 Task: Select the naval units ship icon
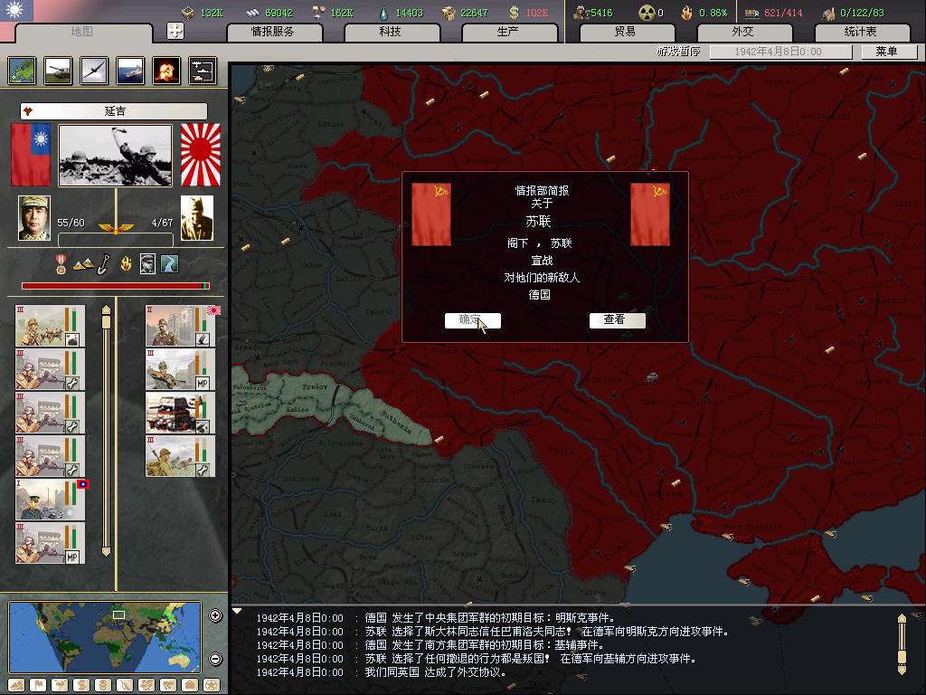(130, 70)
